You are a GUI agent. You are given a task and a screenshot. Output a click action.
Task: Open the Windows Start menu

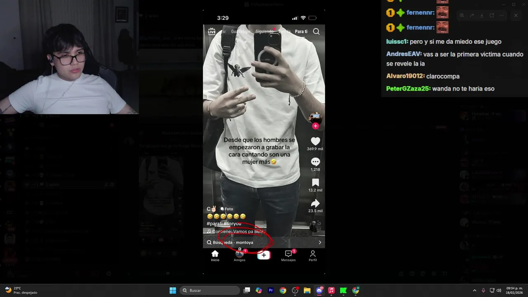click(x=173, y=290)
